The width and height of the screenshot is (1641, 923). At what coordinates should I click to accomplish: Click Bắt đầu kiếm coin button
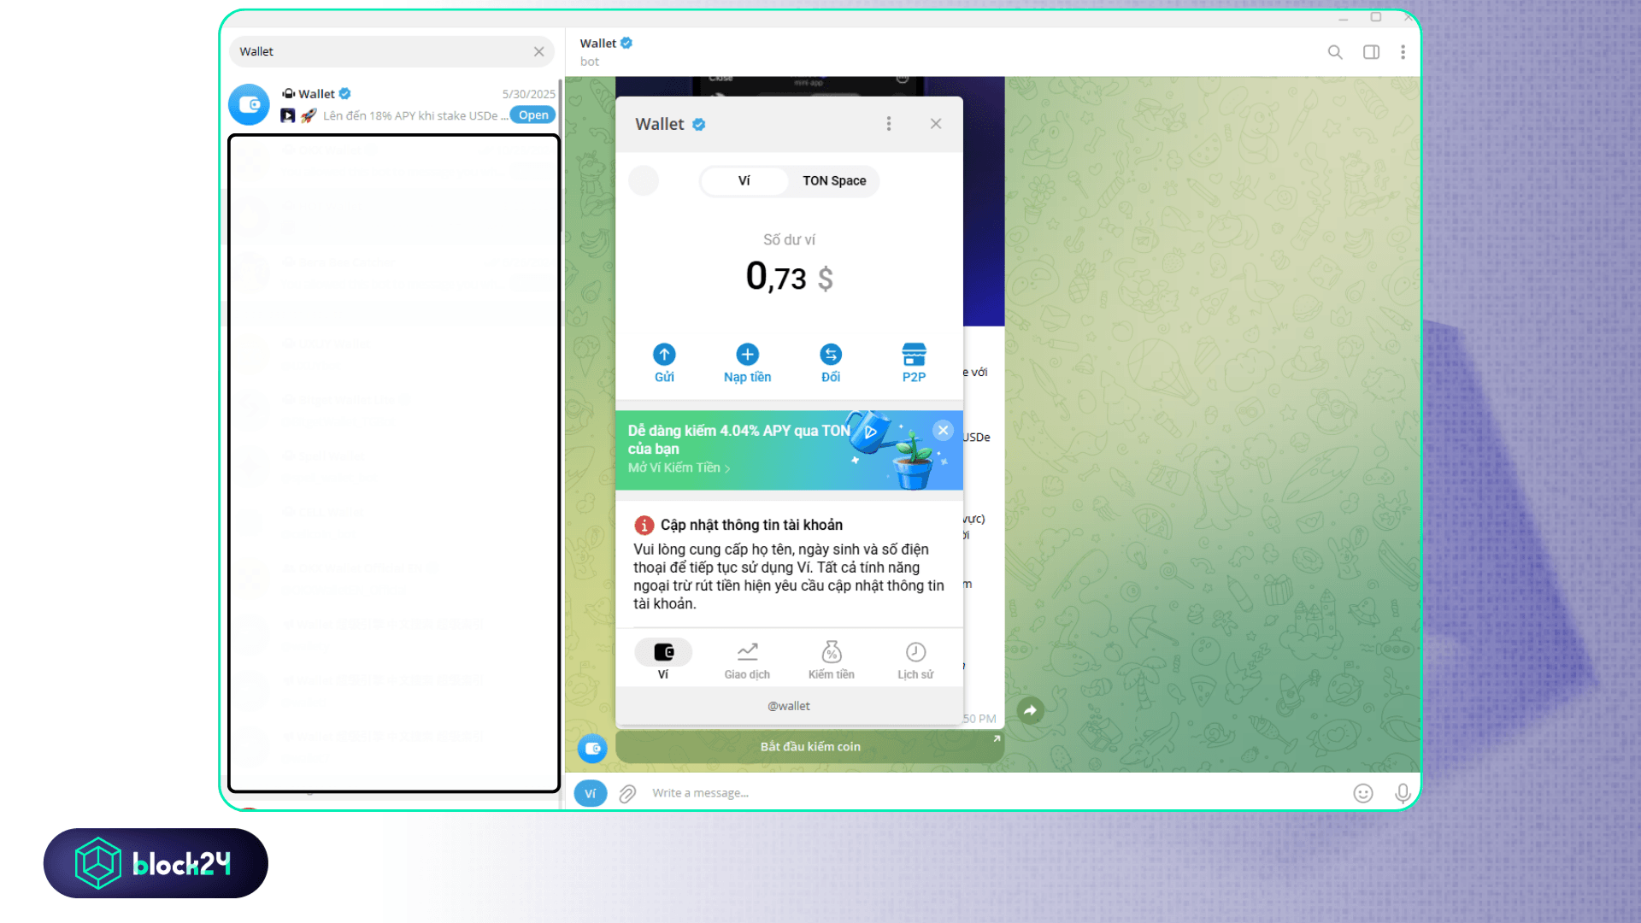809,746
